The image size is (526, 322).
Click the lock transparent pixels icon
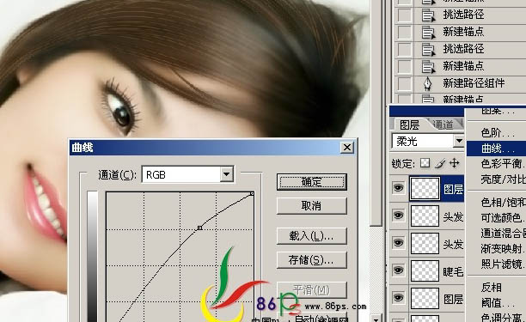(425, 163)
